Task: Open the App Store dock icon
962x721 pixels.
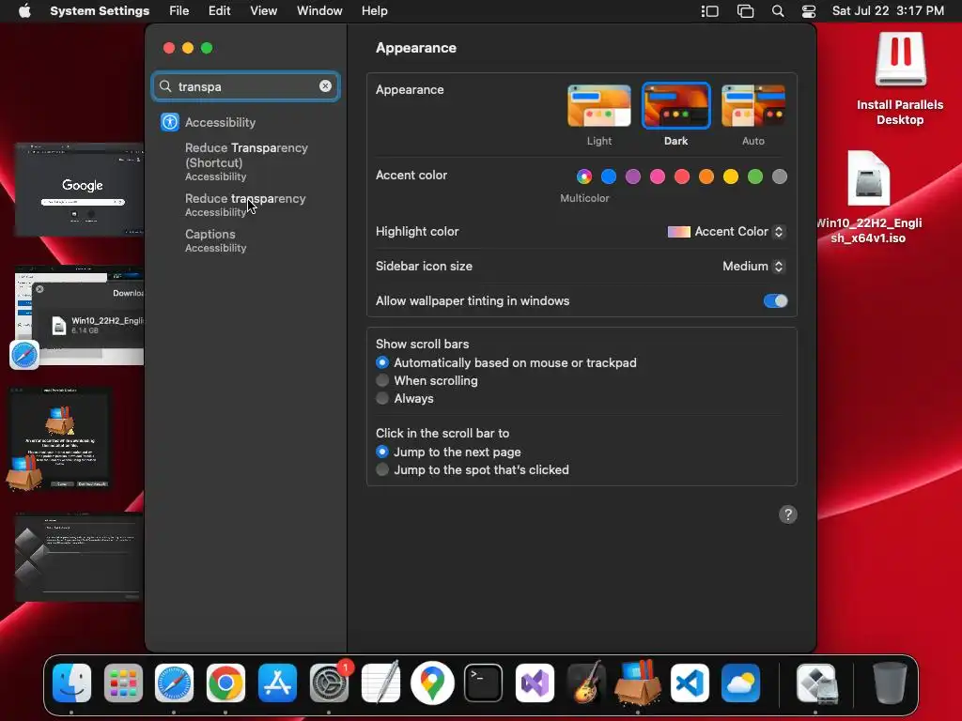Action: coord(277,683)
